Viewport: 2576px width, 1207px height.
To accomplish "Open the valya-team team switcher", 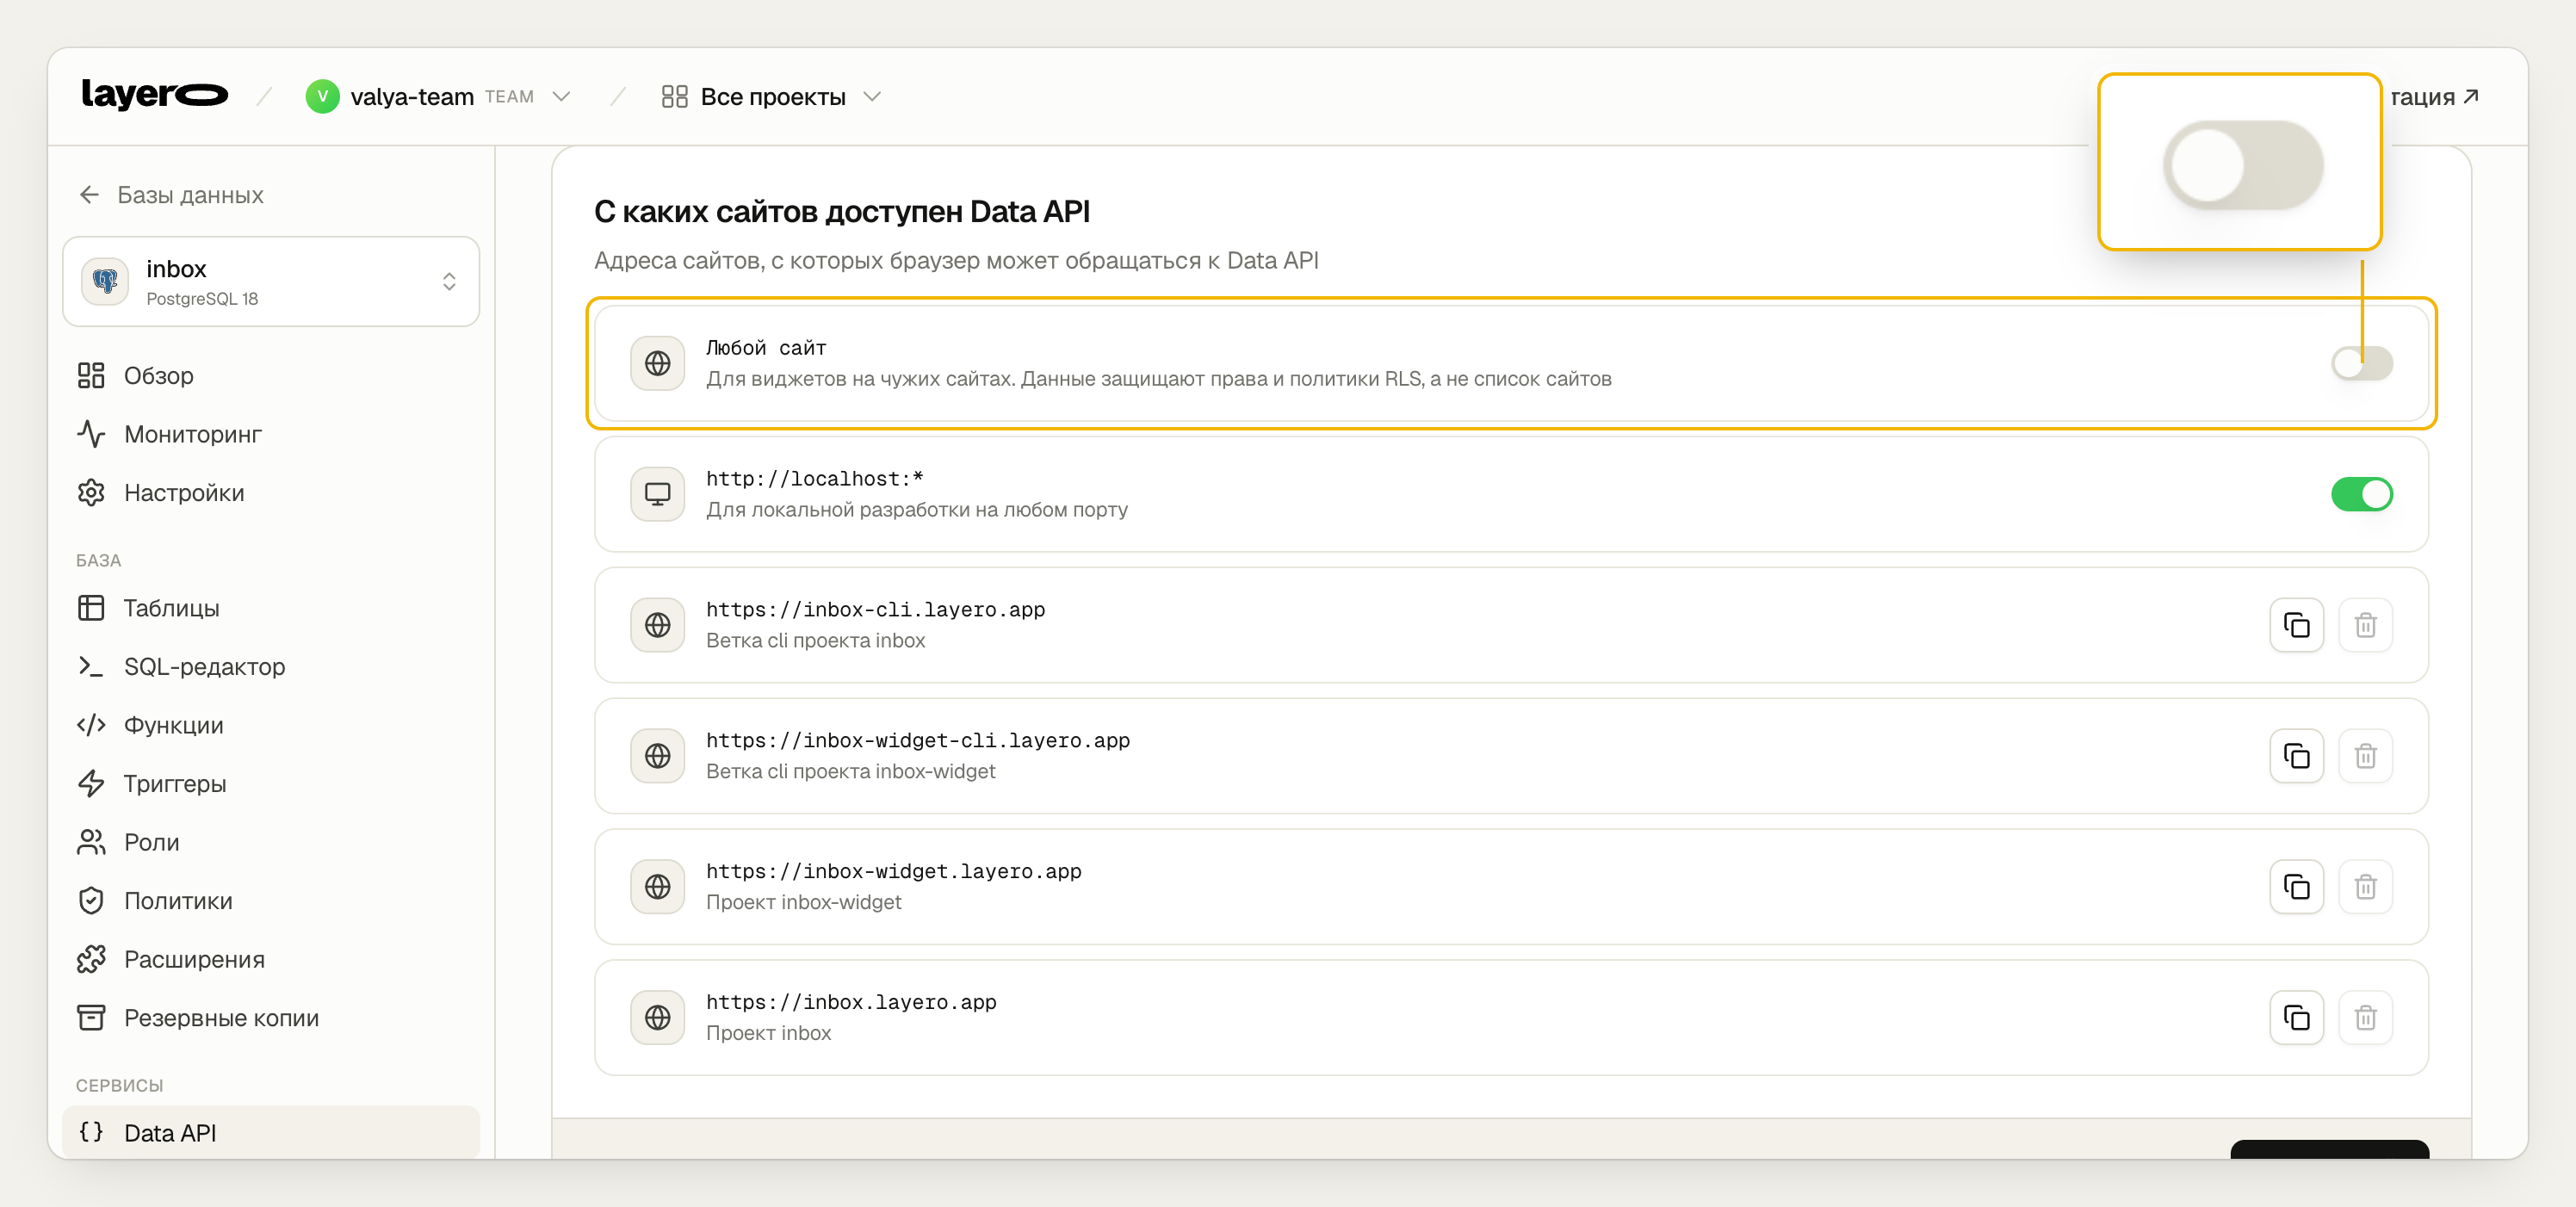I will [x=439, y=97].
